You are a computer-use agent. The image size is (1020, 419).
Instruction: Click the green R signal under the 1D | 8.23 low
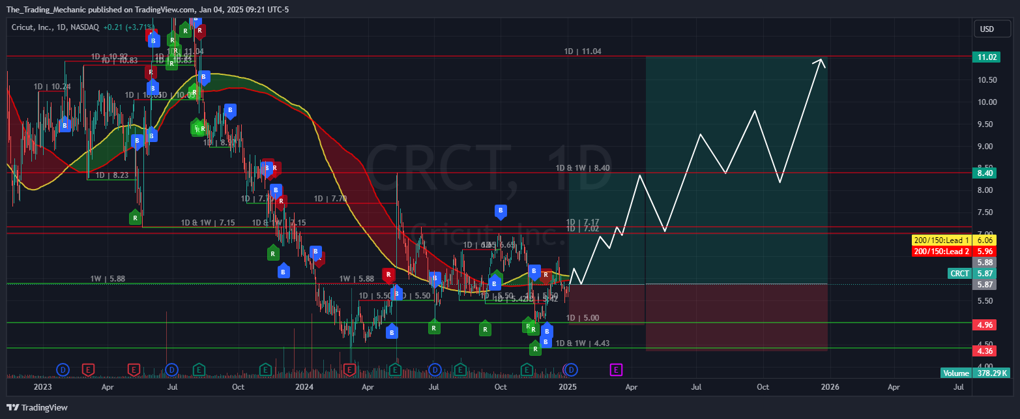point(135,218)
